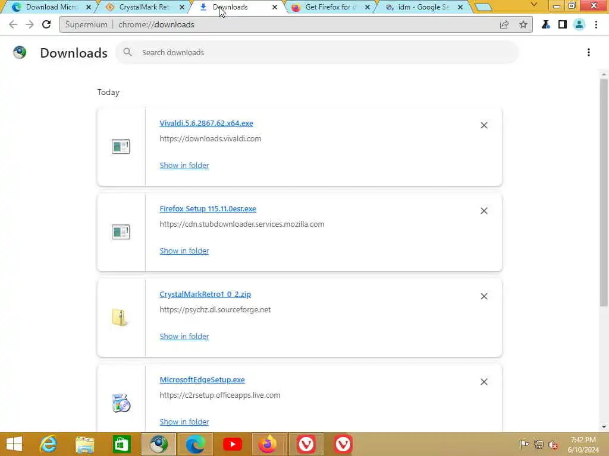The height and width of the screenshot is (456, 609).
Task: Open the browser three-dot menu
Action: click(x=596, y=24)
